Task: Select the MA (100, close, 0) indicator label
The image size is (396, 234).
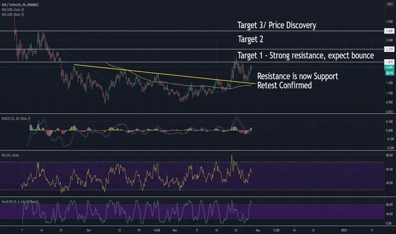Action: (x=13, y=10)
